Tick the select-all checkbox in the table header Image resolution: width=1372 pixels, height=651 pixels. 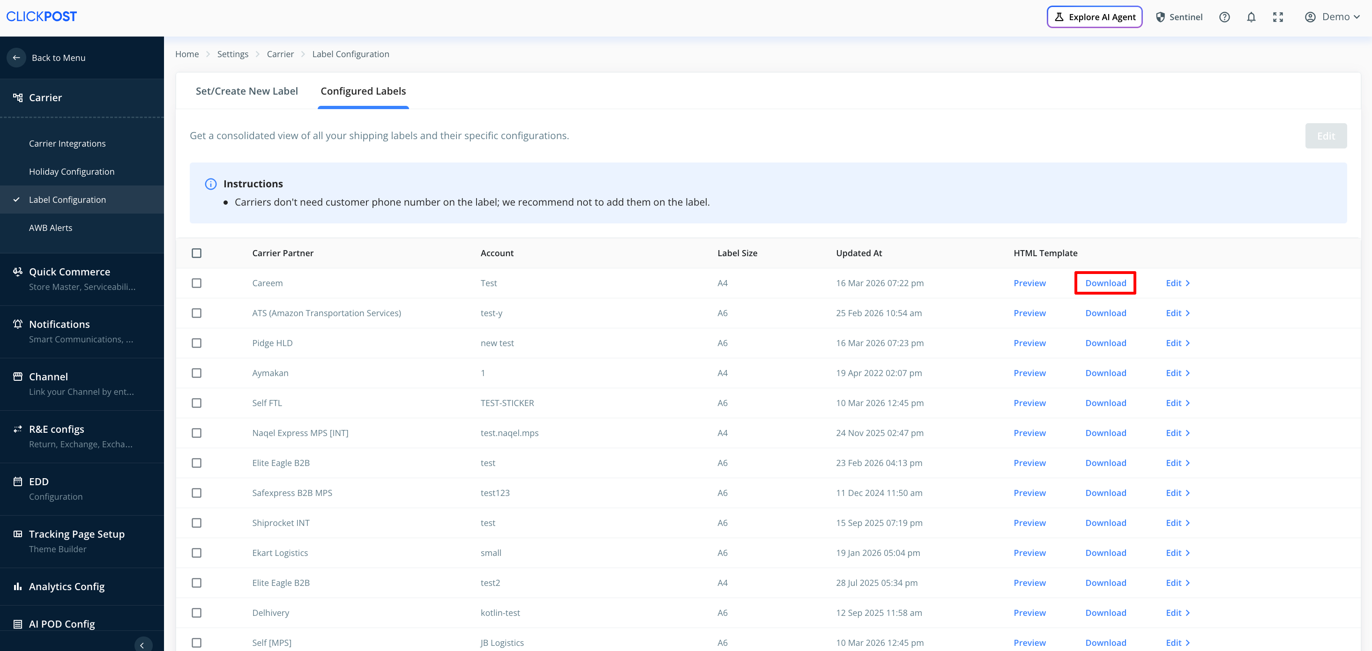pyautogui.click(x=196, y=253)
